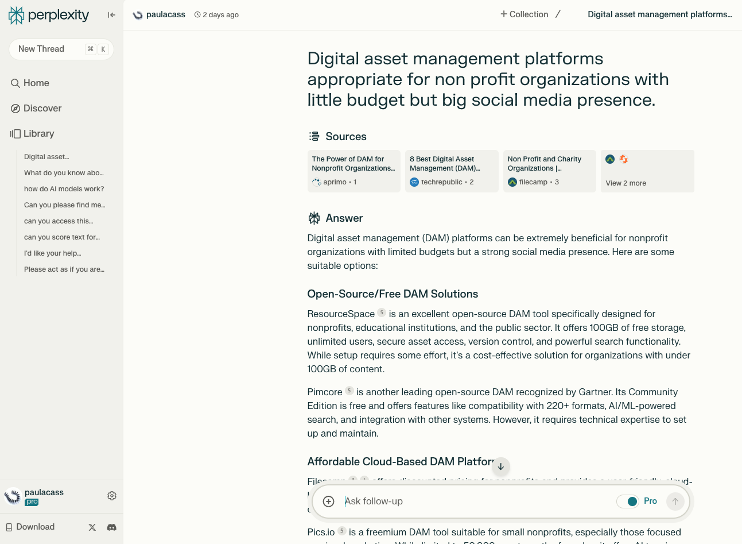This screenshot has width=742, height=544.
Task: Attach a file with the plus icon
Action: click(x=329, y=501)
